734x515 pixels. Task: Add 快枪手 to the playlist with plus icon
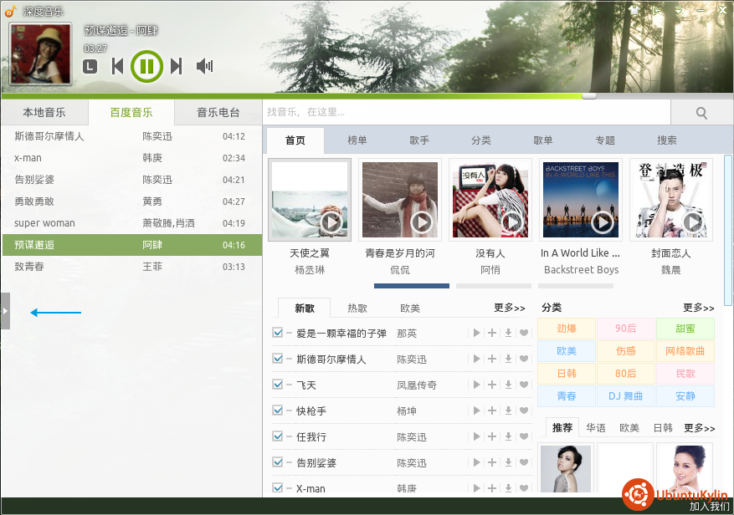pyautogui.click(x=492, y=410)
